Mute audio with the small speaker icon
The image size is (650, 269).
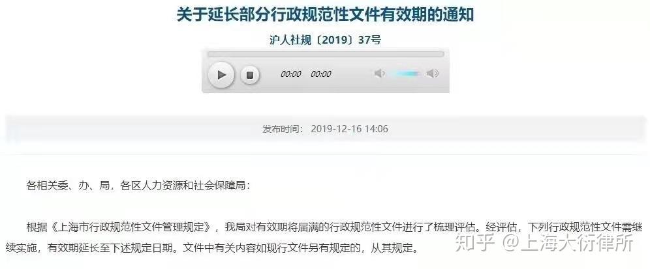tap(379, 74)
